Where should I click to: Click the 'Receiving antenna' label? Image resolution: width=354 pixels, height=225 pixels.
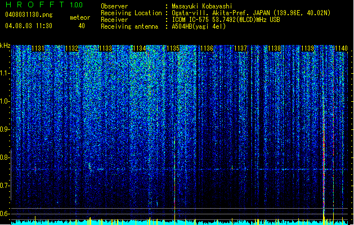(129, 26)
